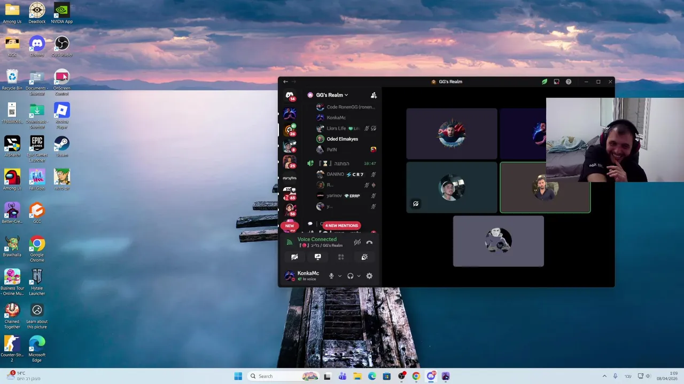Select the Discord desktop shortcut

pos(37,46)
